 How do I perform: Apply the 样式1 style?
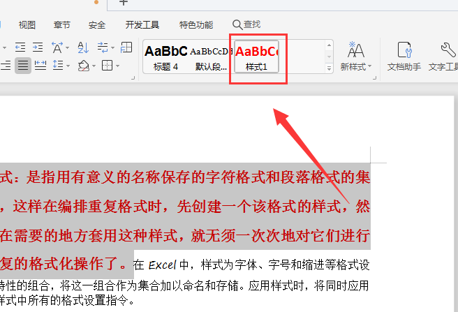coord(256,57)
